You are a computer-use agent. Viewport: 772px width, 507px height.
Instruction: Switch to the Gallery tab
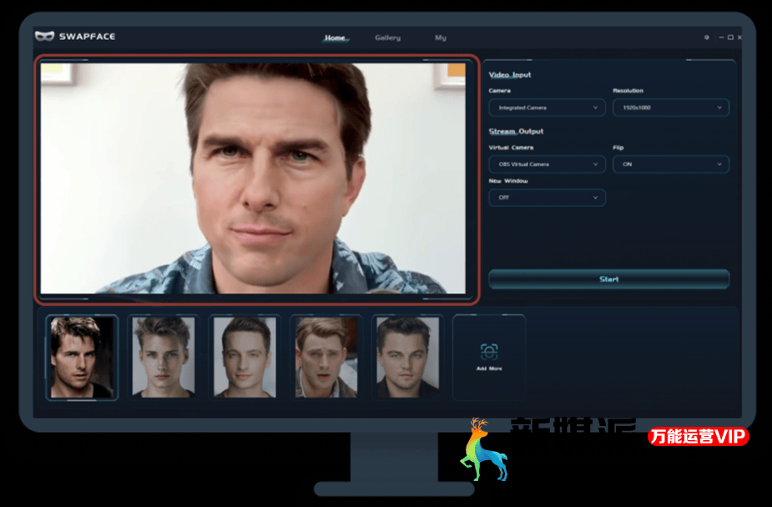point(387,38)
